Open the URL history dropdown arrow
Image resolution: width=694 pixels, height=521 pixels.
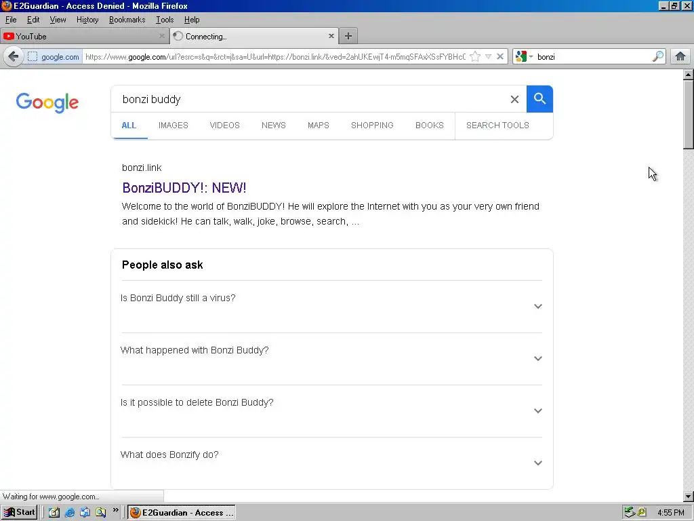pyautogui.click(x=488, y=57)
